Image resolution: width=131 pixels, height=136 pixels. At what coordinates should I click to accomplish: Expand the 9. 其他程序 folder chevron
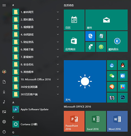(58, 72)
